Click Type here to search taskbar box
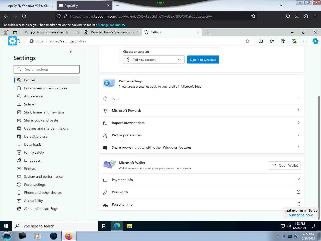 (x=55, y=226)
